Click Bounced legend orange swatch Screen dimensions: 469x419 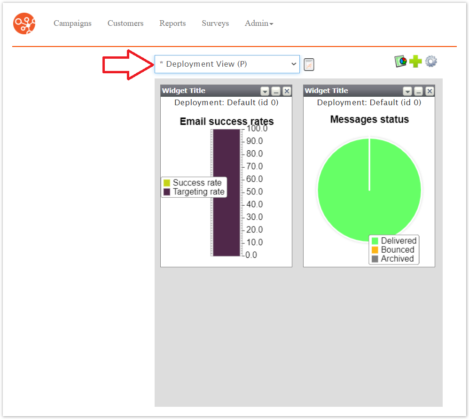375,250
